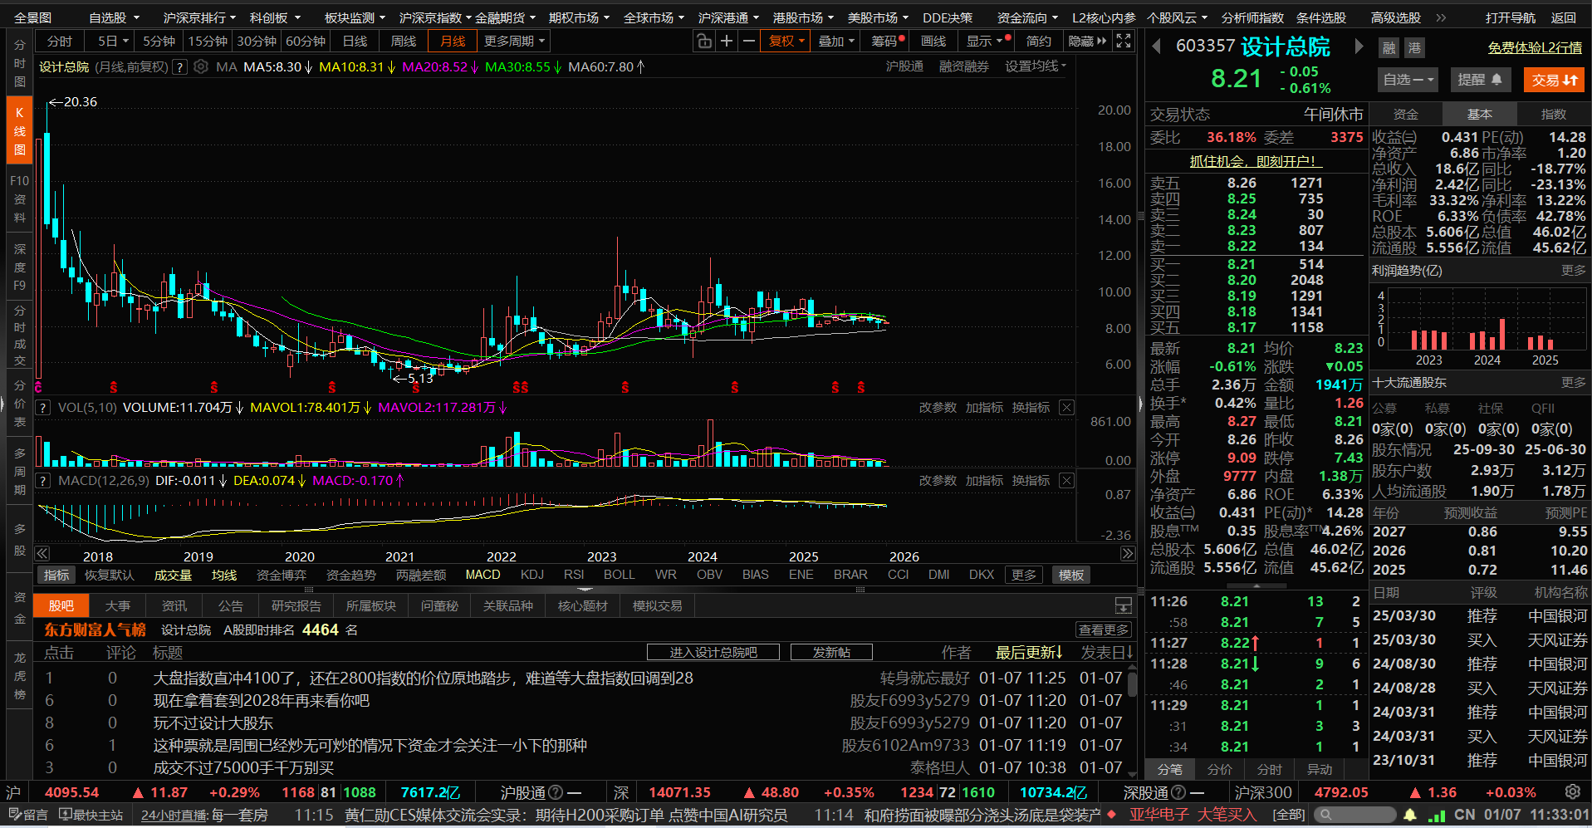Screen dimensions: 1592x828
Task: Open MA settings gear icon
Action: click(201, 66)
